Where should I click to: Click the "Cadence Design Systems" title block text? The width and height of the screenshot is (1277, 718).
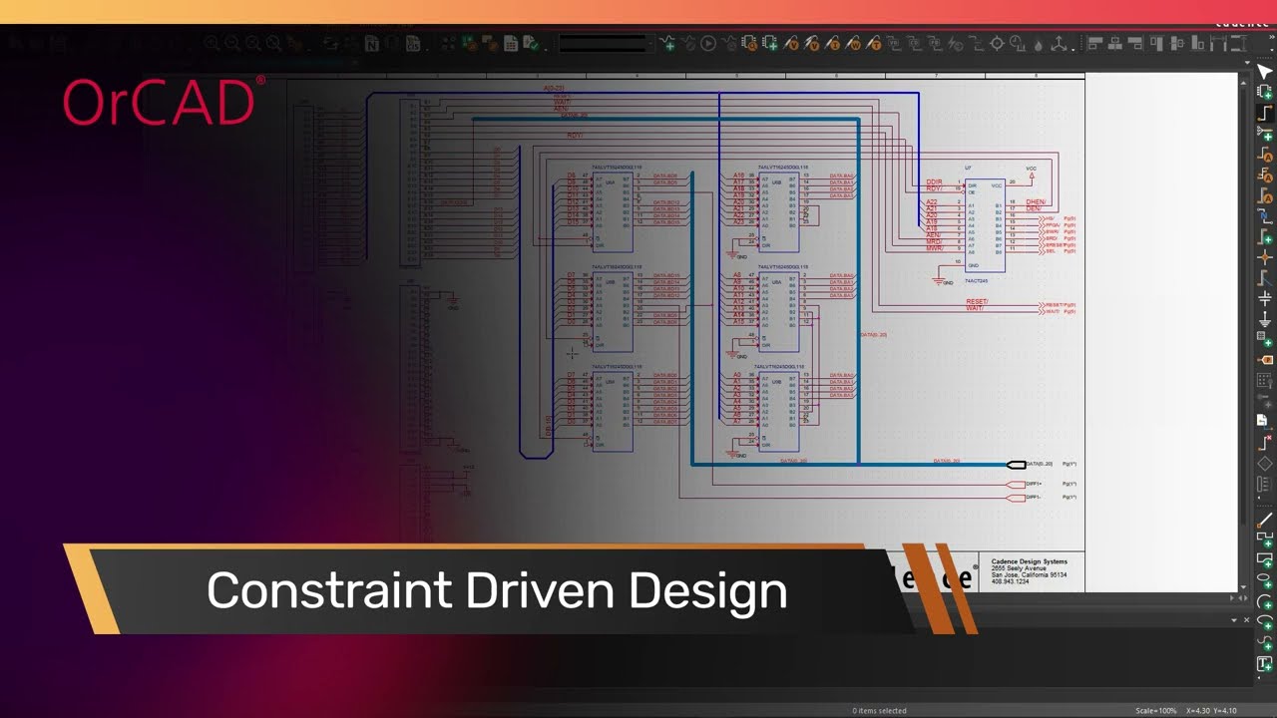[1029, 561]
